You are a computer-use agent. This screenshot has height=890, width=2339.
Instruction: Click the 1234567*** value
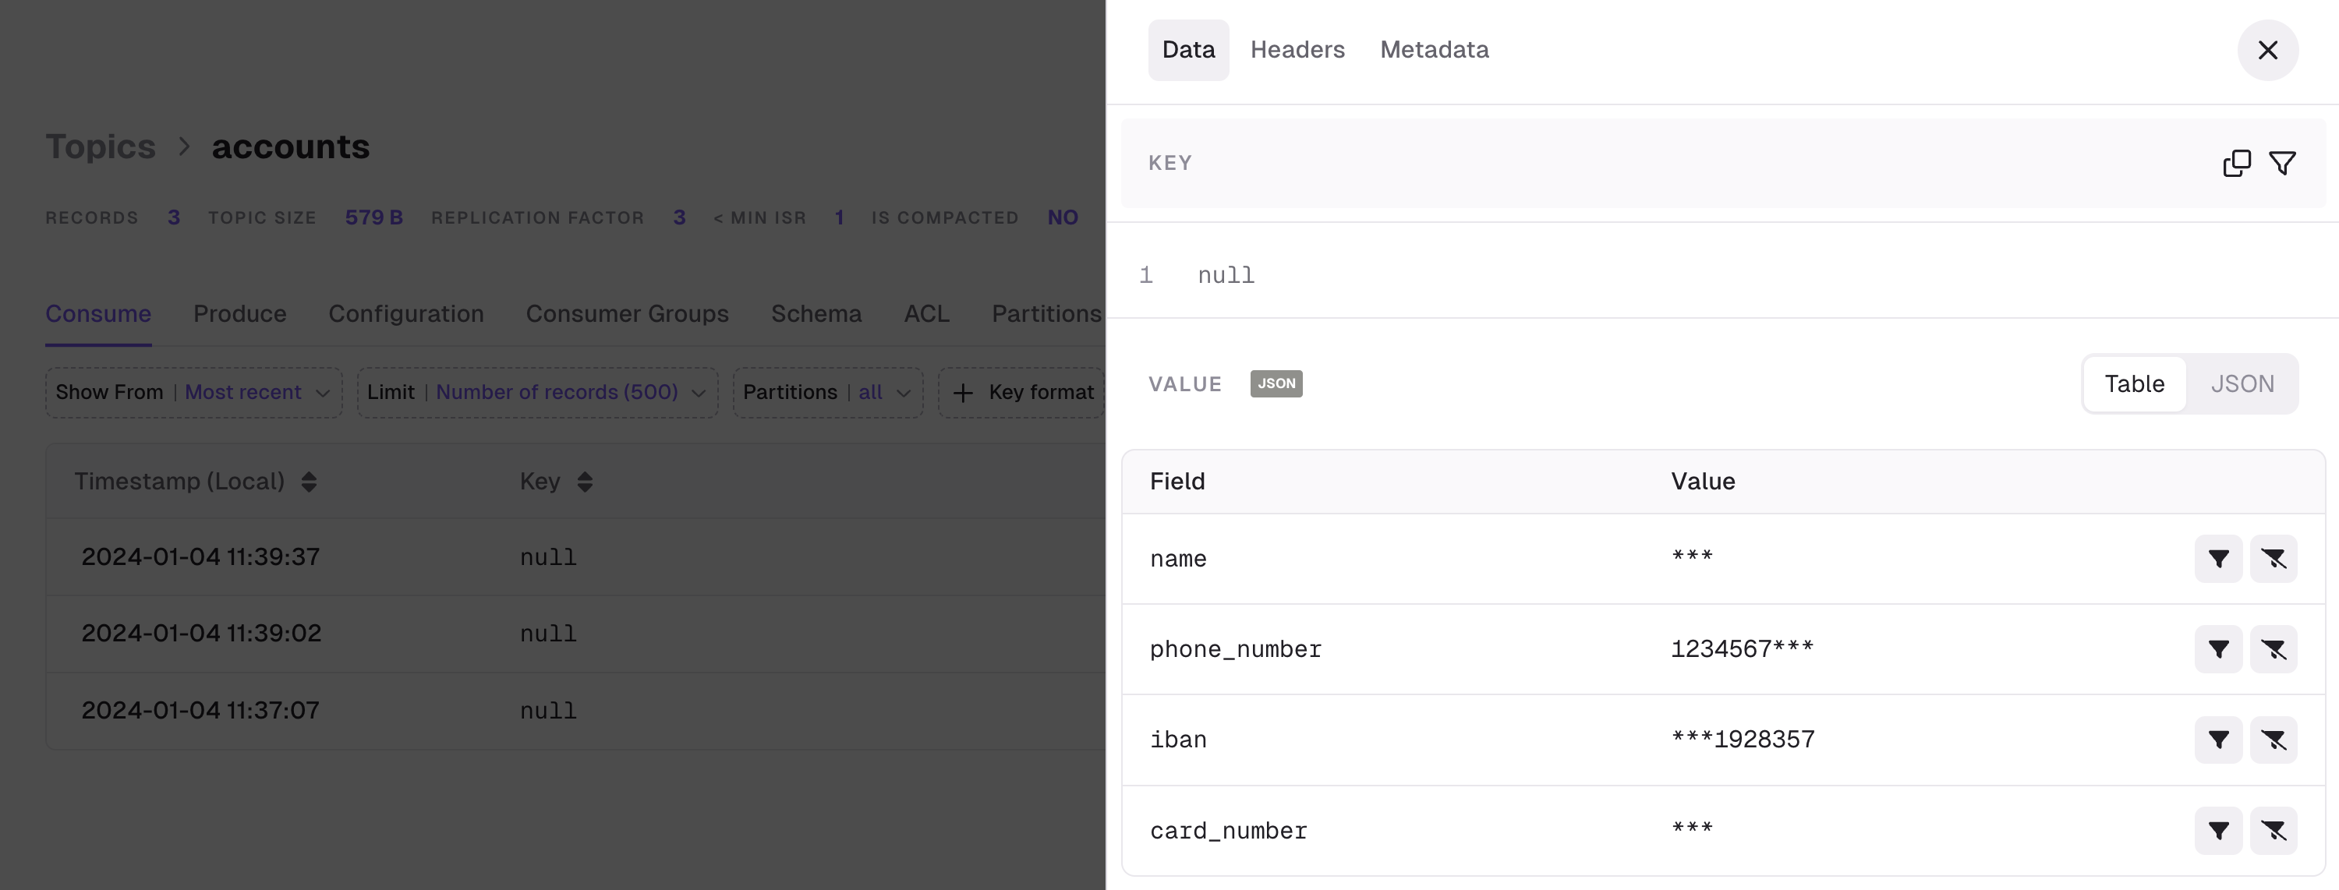(x=1742, y=650)
